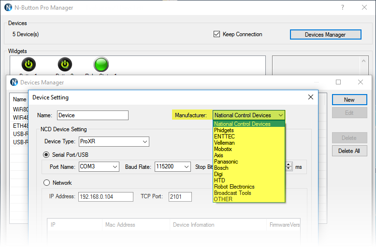376x247 pixels.
Task: Click the widgets side panel scroll up arrow
Action: (x=363, y=61)
